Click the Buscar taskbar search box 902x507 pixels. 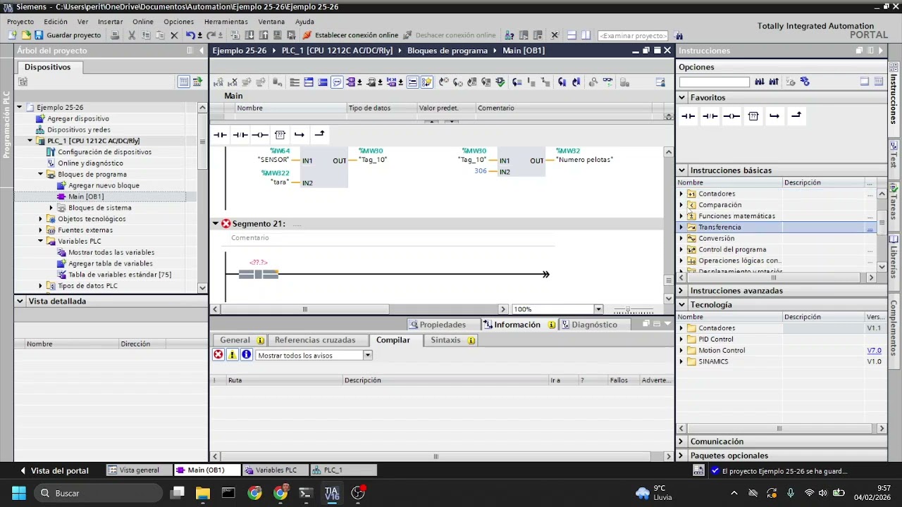(97, 493)
